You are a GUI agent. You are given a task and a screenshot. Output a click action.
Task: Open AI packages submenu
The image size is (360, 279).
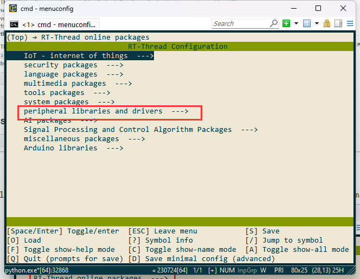click(x=61, y=121)
